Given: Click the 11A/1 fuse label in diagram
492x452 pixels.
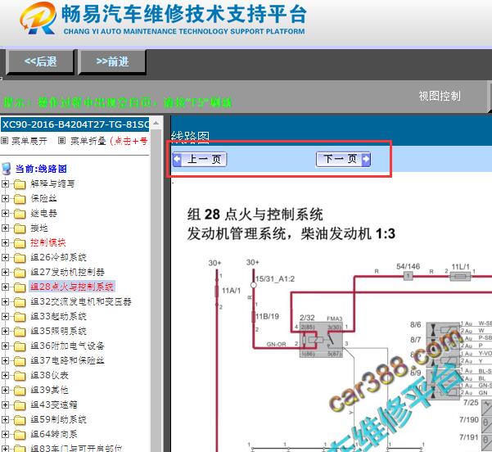Looking at the screenshot, I should (231, 291).
